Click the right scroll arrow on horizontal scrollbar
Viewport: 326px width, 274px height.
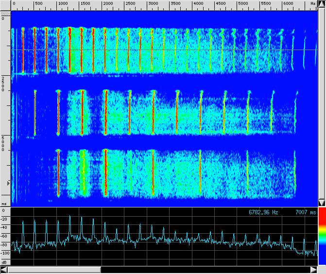[x=313, y=270]
